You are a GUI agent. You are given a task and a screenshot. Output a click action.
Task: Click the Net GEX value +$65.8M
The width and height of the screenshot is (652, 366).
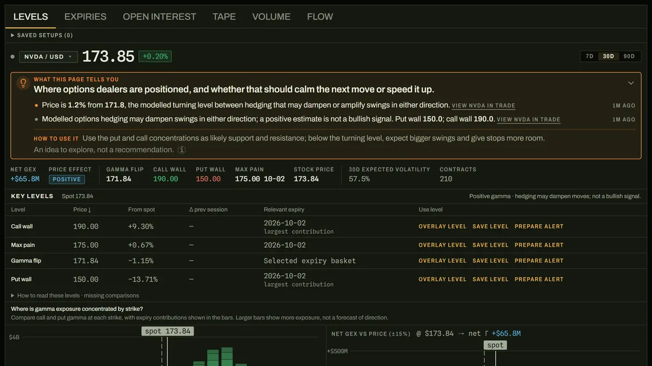25,179
